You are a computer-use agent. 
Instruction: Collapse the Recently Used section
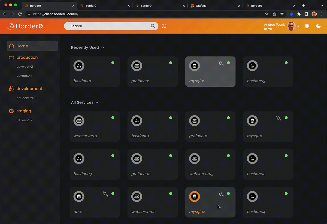coord(102,47)
